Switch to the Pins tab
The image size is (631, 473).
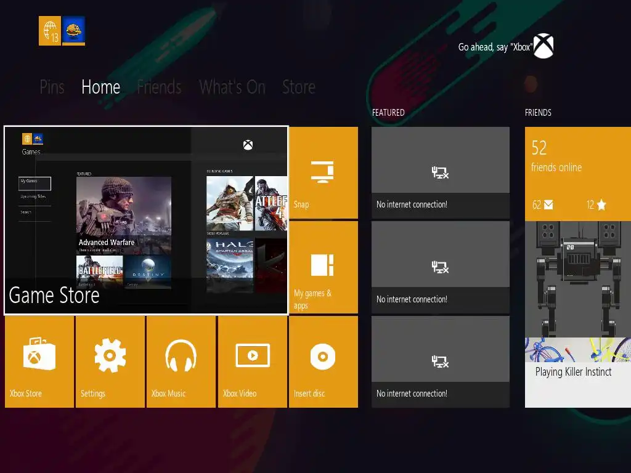[x=52, y=87]
